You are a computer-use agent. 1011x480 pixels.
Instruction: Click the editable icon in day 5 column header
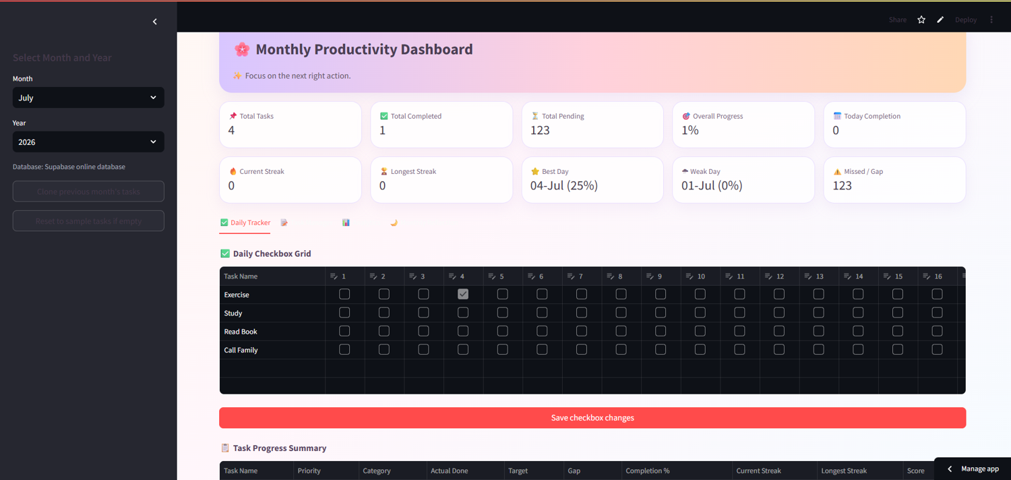492,276
